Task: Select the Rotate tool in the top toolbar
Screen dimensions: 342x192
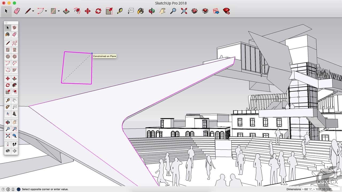Action: point(98,11)
